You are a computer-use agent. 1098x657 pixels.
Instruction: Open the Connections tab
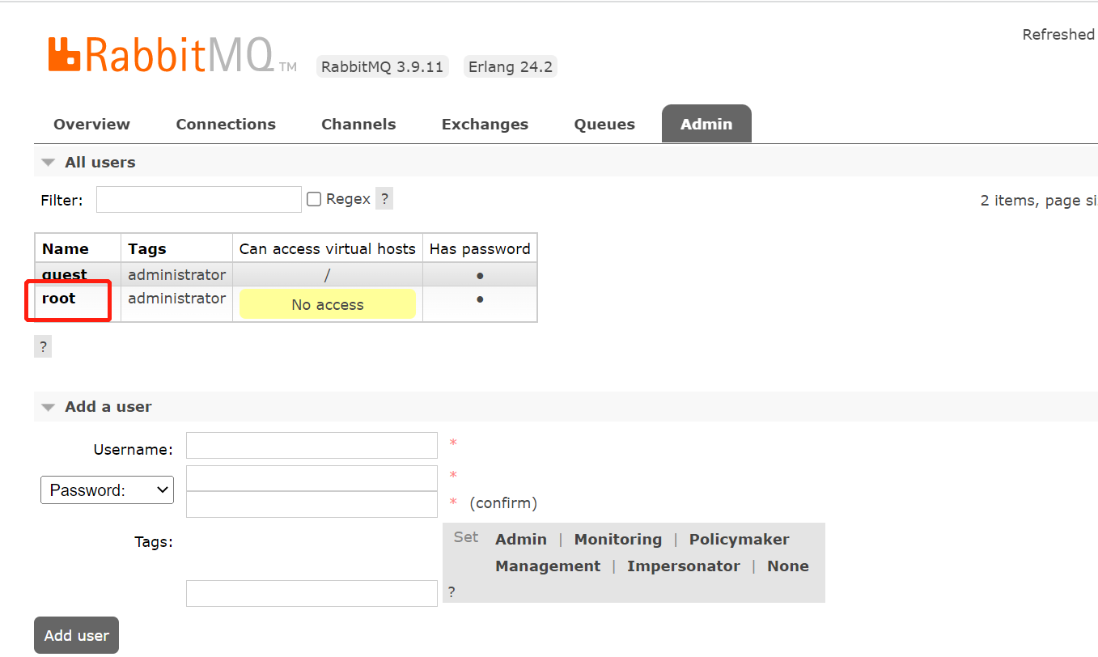pos(226,125)
